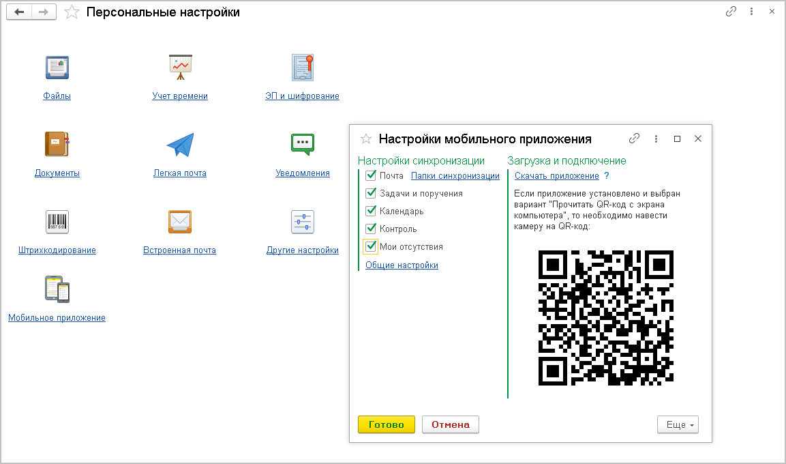Open the ЭП и шифрование certificate icon

point(302,68)
